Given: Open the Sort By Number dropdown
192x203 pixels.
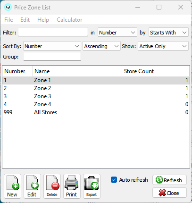Looking at the screenshot, I should [x=52, y=46].
